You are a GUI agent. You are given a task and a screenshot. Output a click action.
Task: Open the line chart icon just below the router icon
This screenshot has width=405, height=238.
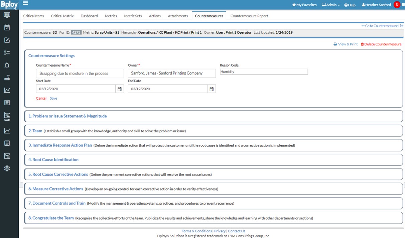pyautogui.click(x=7, y=90)
